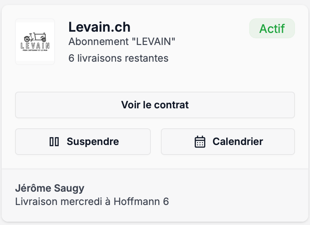Click the 6 livraisons restantes text

pyautogui.click(x=118, y=58)
